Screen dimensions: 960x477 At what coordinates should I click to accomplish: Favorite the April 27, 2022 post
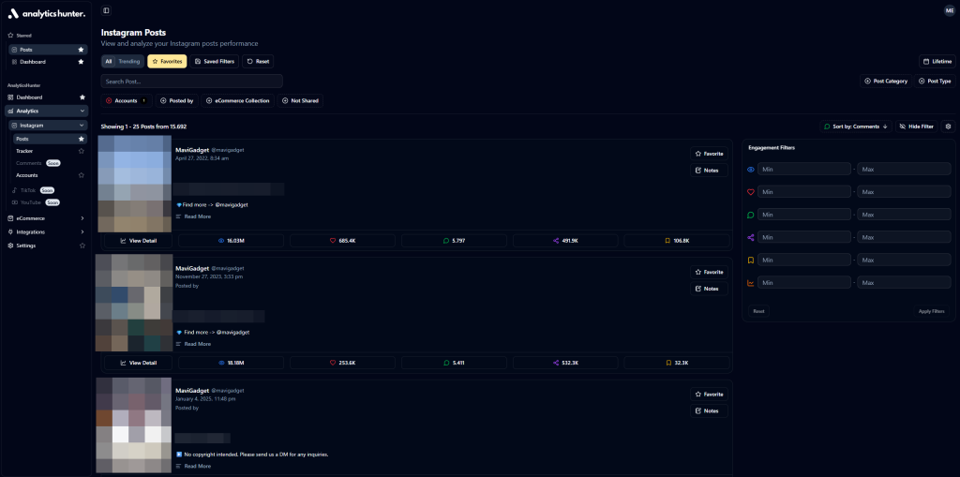pos(709,154)
